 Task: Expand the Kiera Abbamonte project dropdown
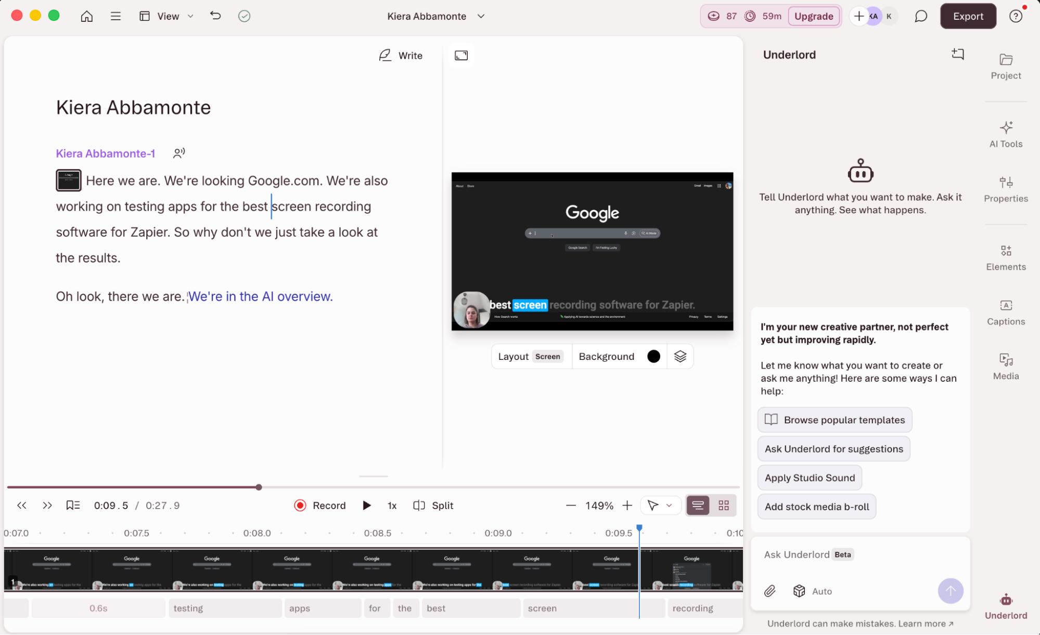(x=480, y=16)
